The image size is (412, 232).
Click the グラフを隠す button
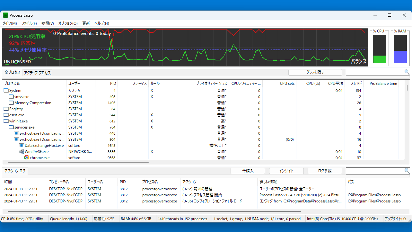(315, 72)
